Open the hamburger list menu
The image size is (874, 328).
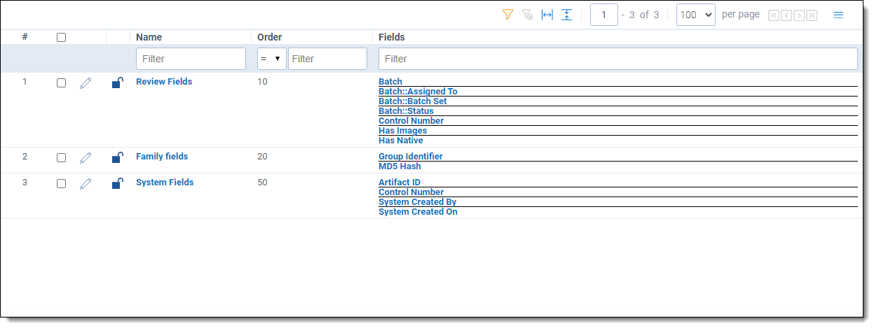coord(838,15)
